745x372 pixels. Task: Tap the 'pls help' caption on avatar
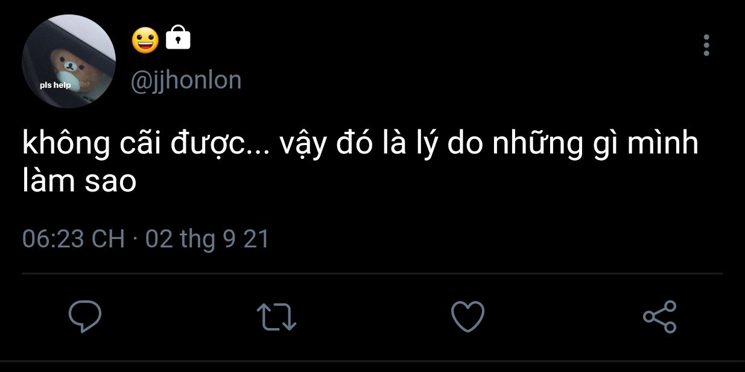(55, 85)
